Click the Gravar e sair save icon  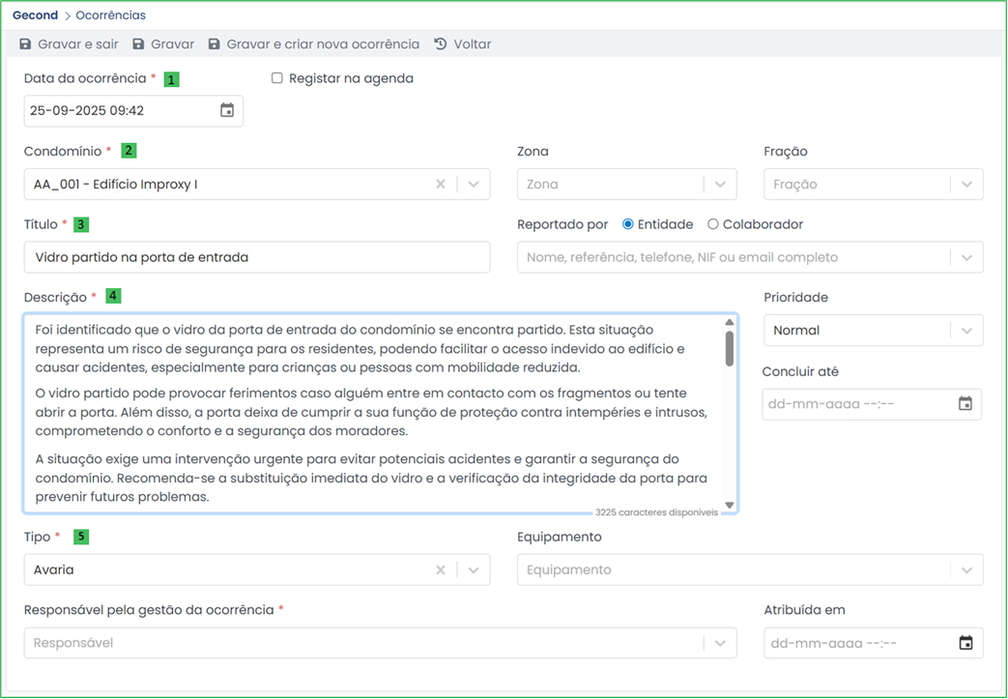(25, 44)
